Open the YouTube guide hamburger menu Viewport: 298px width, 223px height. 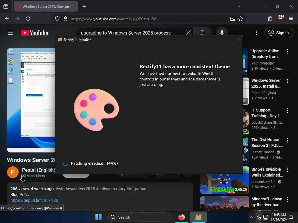10,33
